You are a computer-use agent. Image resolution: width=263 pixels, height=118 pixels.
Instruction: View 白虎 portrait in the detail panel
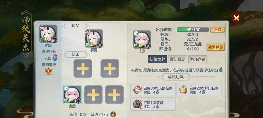[142, 40]
